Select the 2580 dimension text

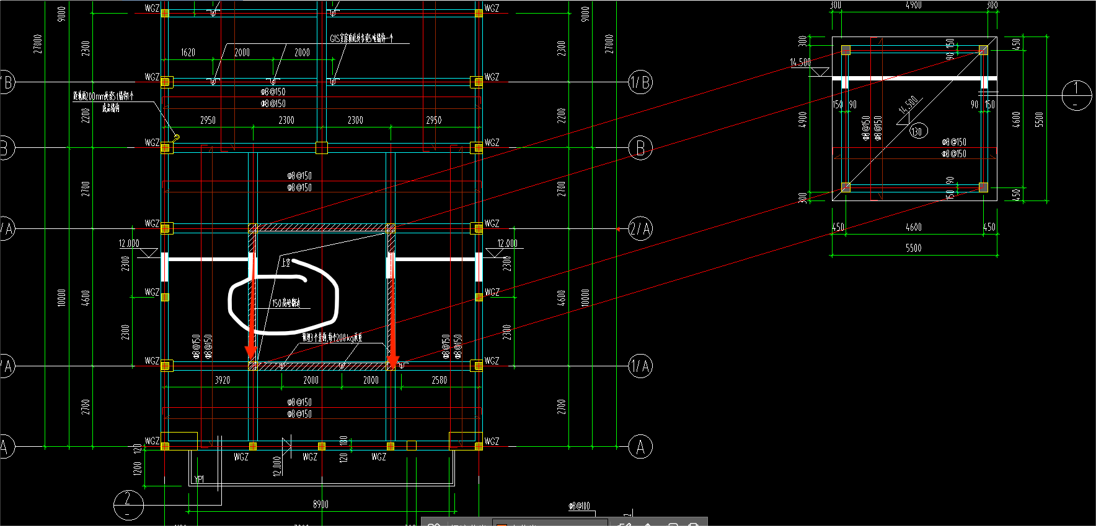pyautogui.click(x=439, y=380)
